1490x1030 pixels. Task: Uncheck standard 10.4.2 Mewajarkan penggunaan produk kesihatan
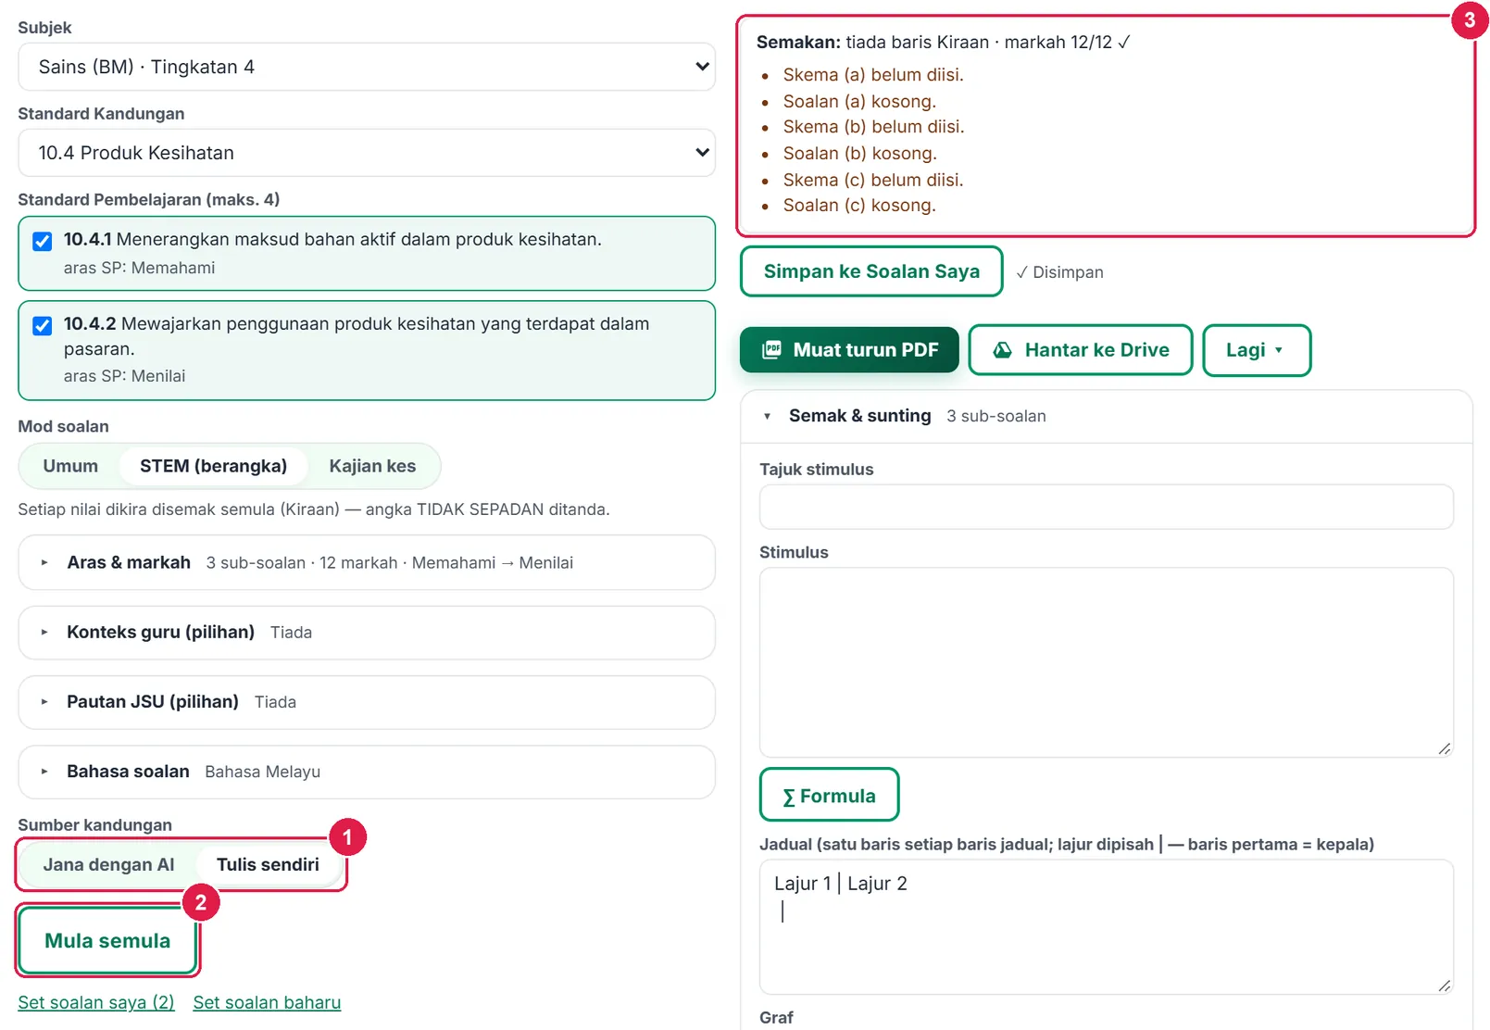(43, 326)
